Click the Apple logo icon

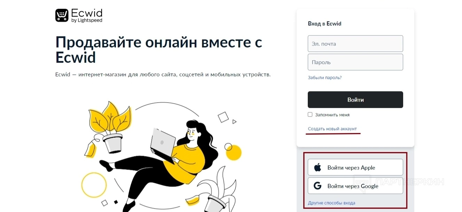pos(318,167)
